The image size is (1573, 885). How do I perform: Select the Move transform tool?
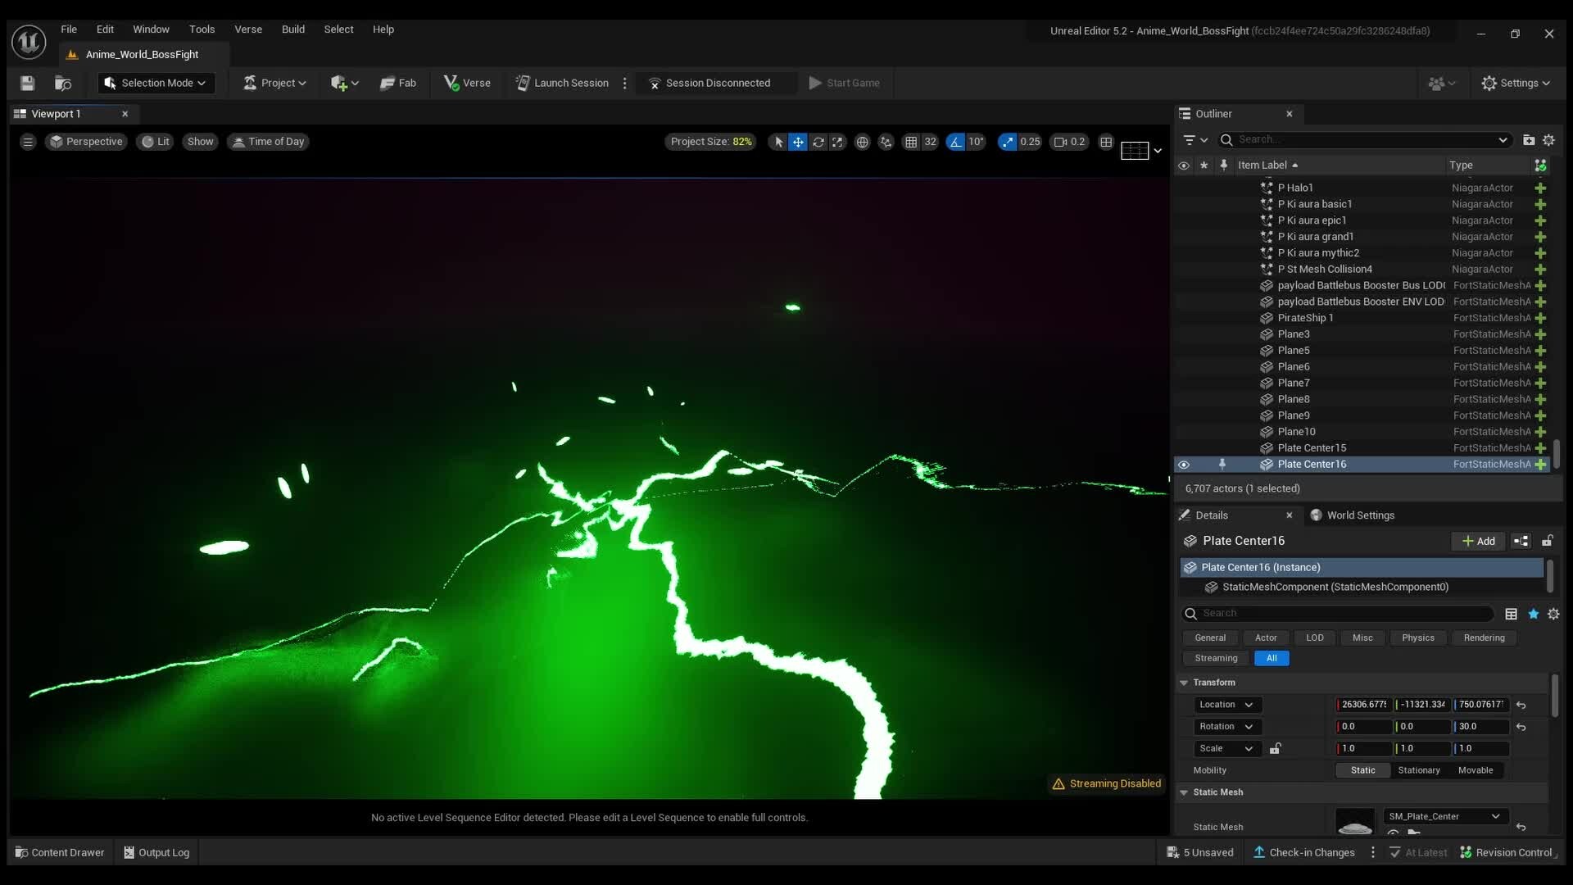point(798,142)
